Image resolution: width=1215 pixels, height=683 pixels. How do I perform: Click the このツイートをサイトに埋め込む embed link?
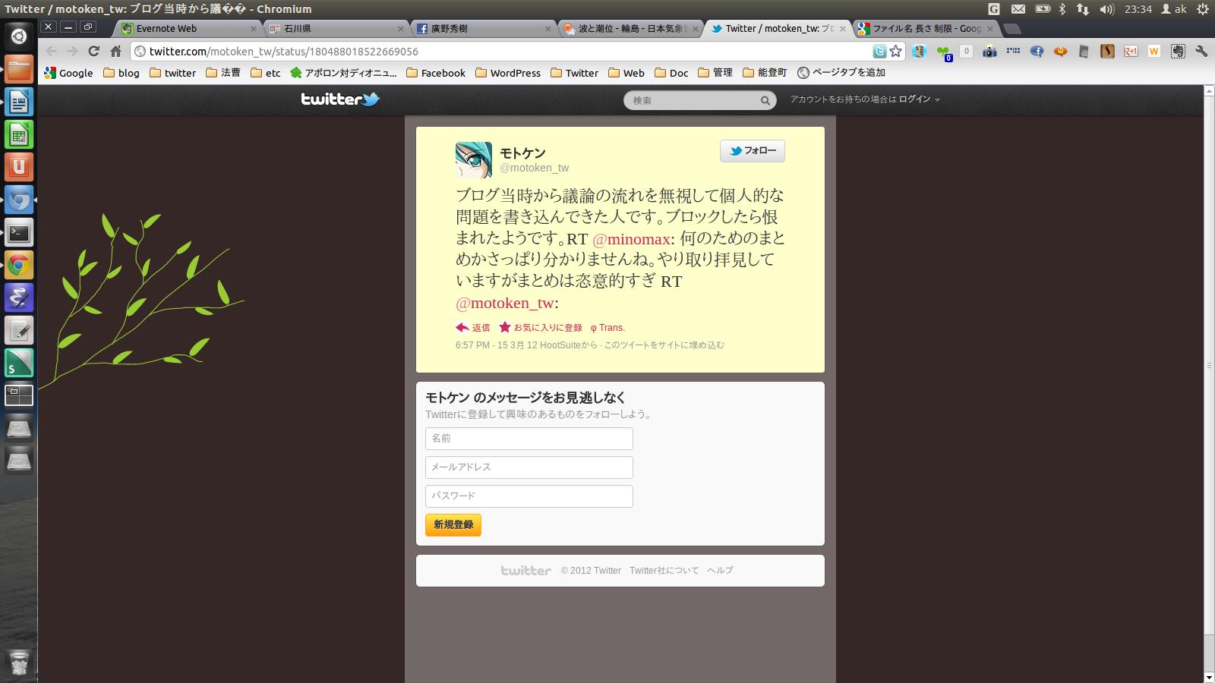(x=664, y=345)
